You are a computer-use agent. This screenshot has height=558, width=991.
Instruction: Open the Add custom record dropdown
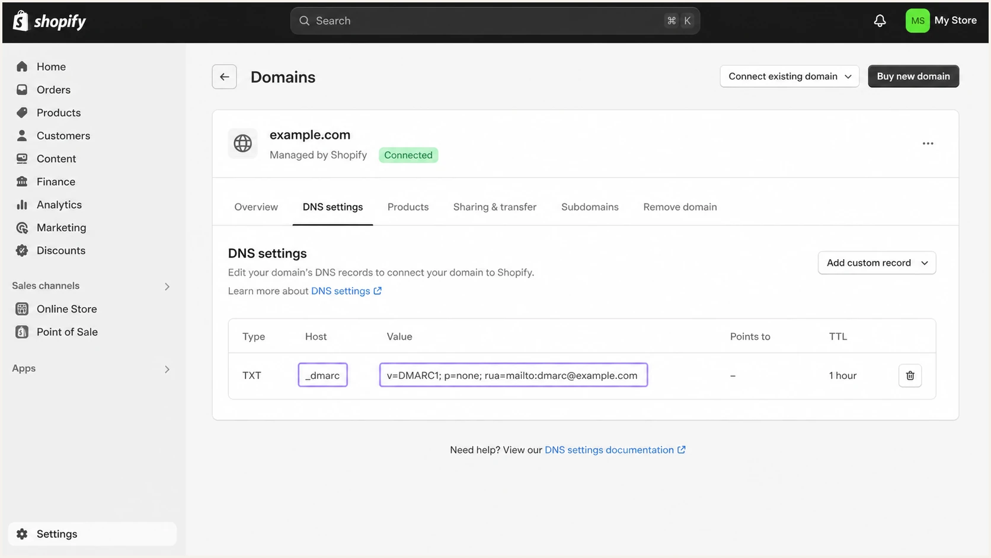pos(877,263)
